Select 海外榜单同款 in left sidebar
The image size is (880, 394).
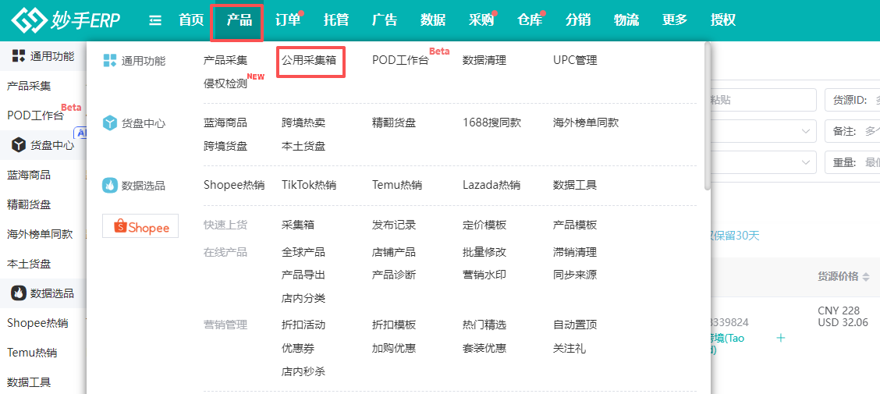point(40,234)
